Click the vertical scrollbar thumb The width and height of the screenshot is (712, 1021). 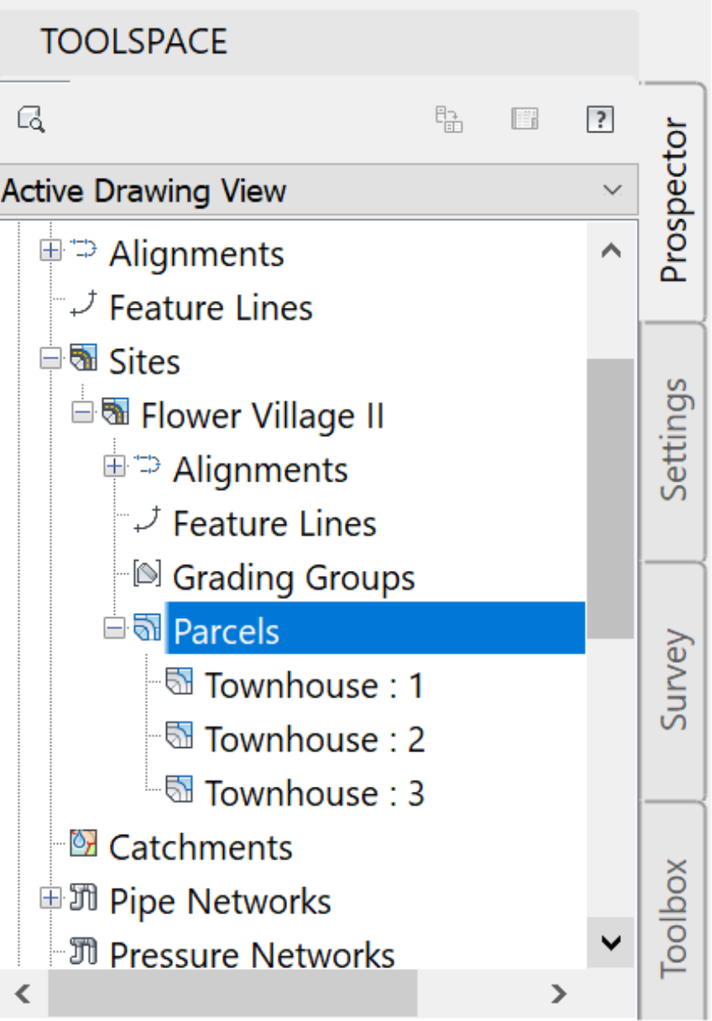(x=610, y=498)
